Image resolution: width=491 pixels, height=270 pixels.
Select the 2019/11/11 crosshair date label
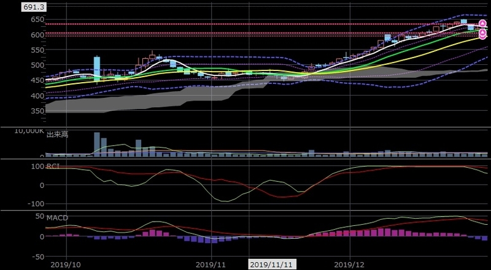click(x=273, y=265)
